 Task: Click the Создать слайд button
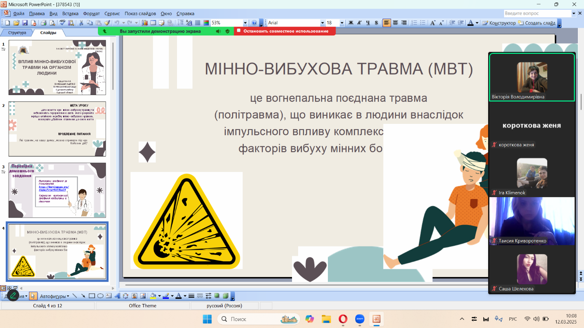pyautogui.click(x=537, y=23)
